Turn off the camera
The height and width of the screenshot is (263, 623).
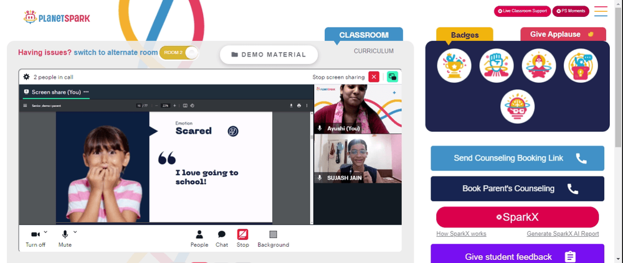click(36, 239)
